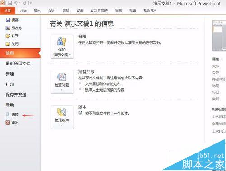Viewport: 226px width, 171px height.
Task: Click the 标题 (Title) property label
Action: click(x=216, y=86)
